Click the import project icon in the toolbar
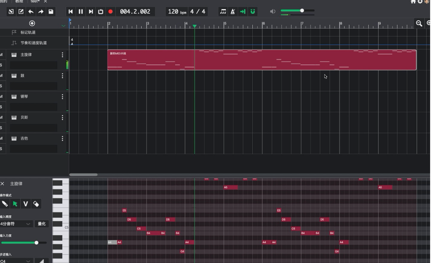The height and width of the screenshot is (263, 431). tap(11, 11)
